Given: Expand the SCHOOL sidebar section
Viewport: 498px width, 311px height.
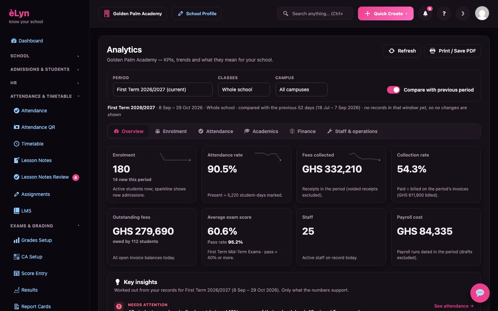Looking at the screenshot, I should coord(45,56).
